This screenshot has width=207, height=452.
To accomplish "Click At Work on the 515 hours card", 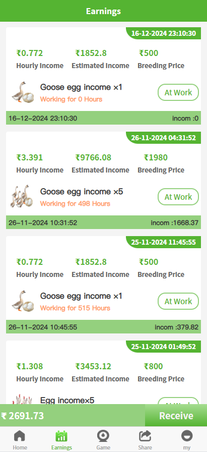I will tap(178, 301).
